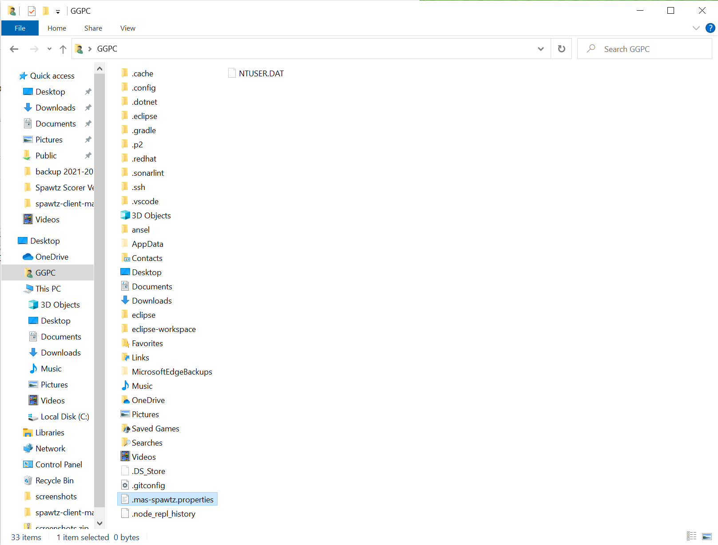The height and width of the screenshot is (545, 718).
Task: Select OneDrive in the navigation pane
Action: (x=52, y=257)
